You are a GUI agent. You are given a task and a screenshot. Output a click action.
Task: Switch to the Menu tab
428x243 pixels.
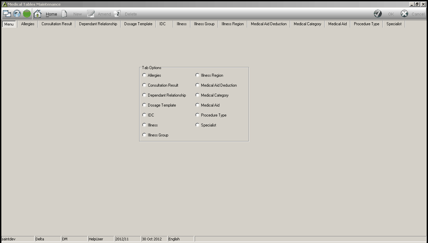pyautogui.click(x=9, y=24)
